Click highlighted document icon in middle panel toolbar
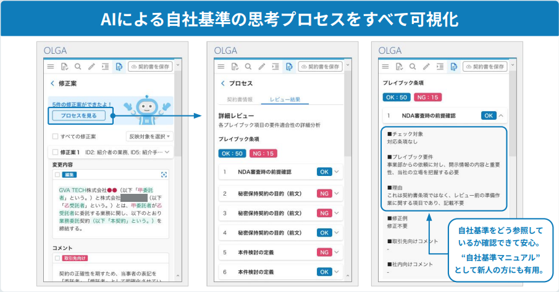 pos(289,67)
